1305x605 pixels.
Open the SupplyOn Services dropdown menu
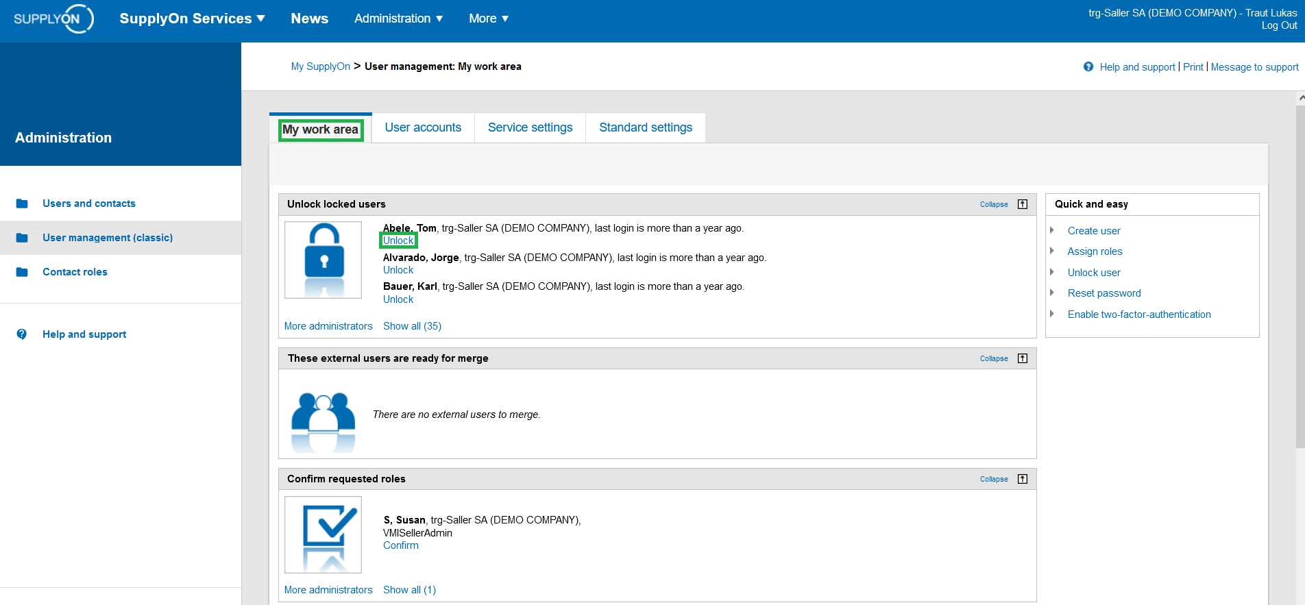(192, 18)
